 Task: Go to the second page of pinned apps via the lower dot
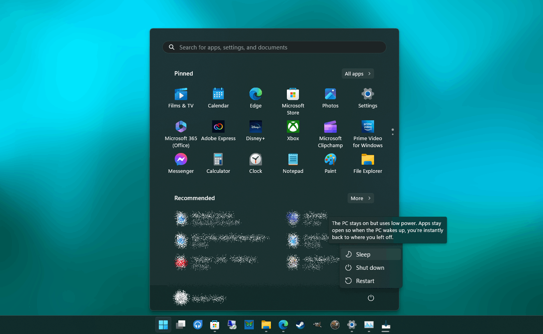pos(393,134)
